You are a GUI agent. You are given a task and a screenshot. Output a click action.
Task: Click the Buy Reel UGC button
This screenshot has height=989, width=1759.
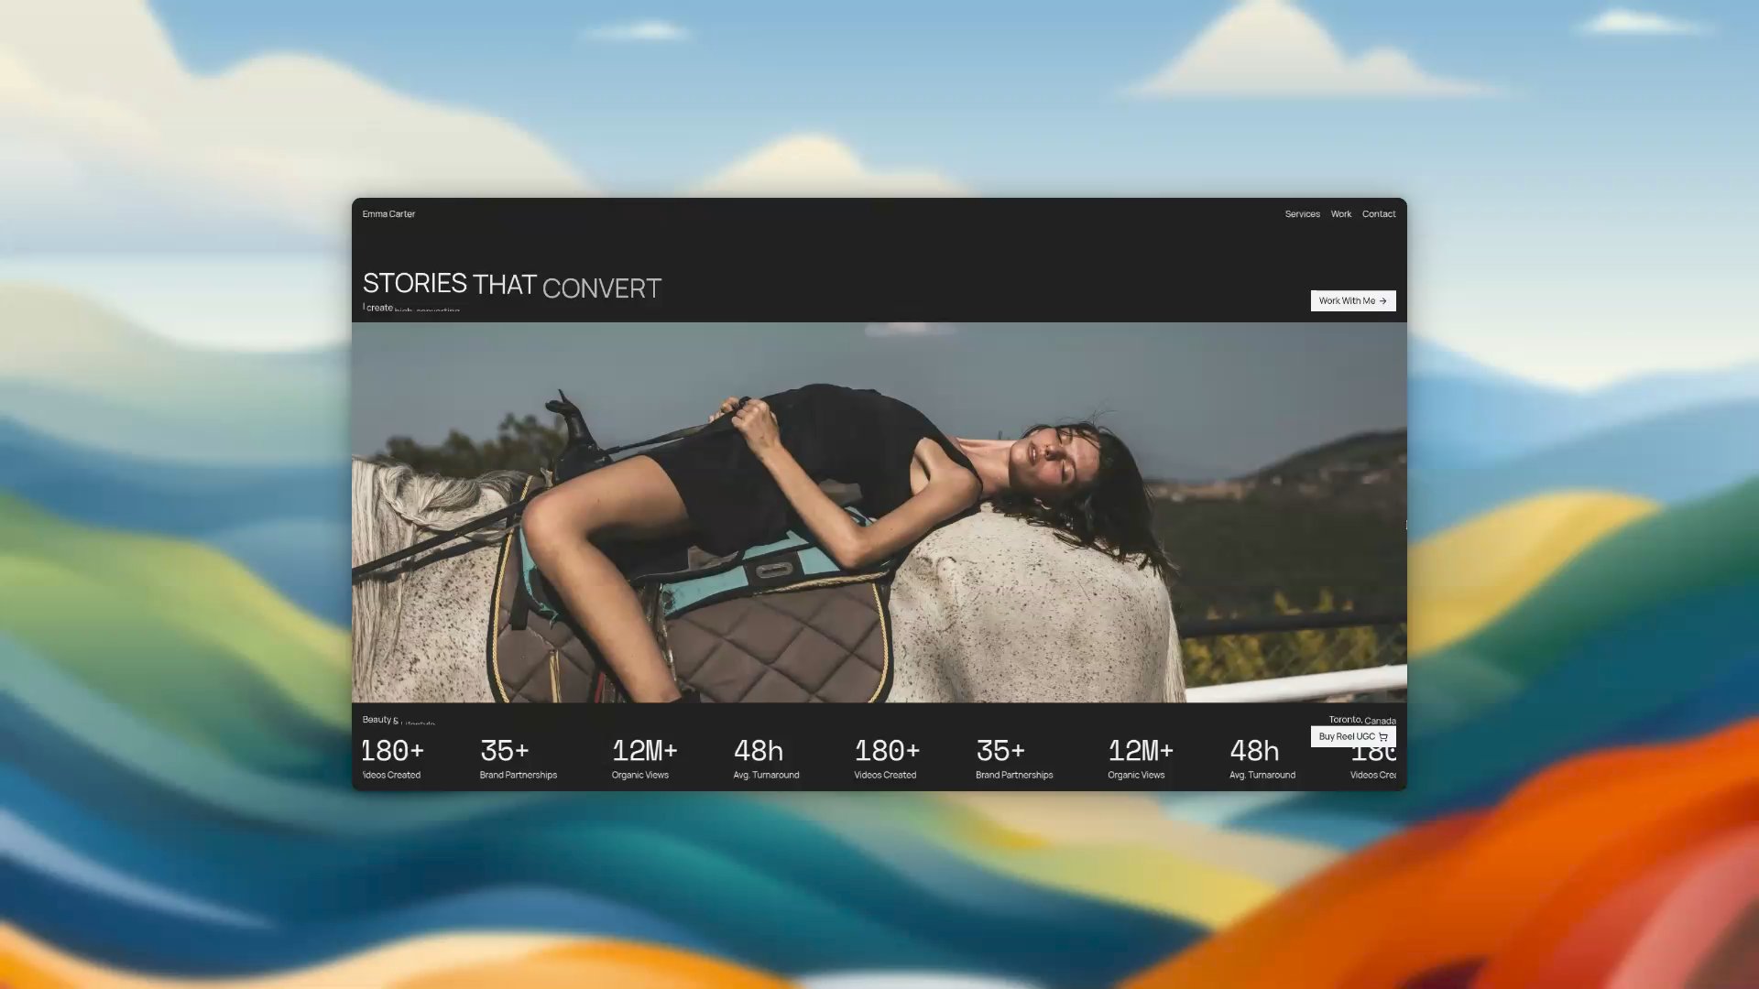tap(1353, 736)
